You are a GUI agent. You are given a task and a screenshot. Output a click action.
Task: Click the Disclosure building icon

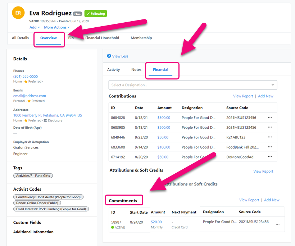point(45,120)
